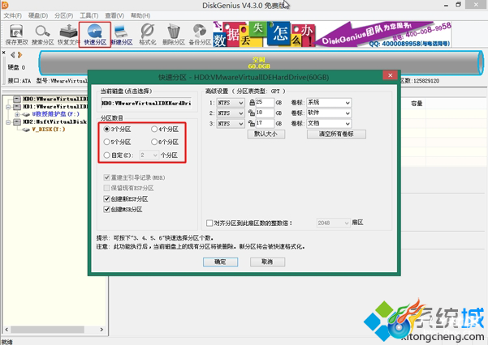Viewport: 488px width, 345px height.
Task: Click the 默认大小 default size button
Action: click(x=266, y=134)
